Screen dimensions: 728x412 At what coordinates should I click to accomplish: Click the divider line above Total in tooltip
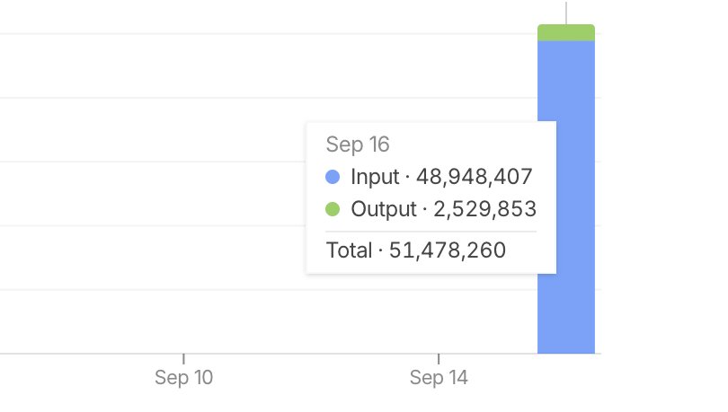click(x=431, y=232)
